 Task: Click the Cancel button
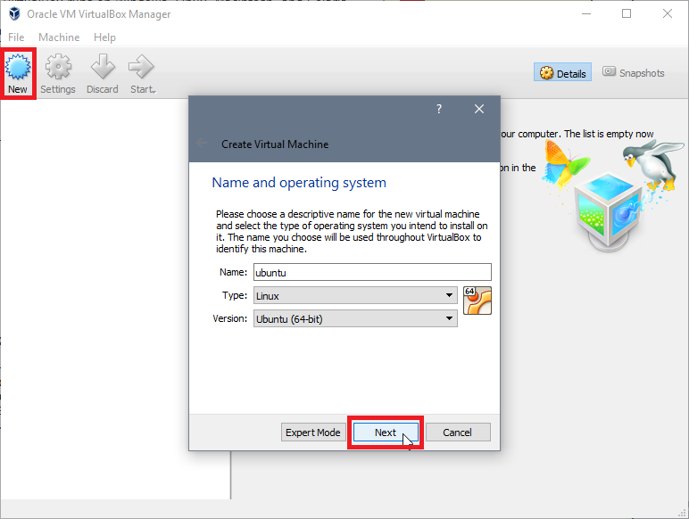pos(458,432)
